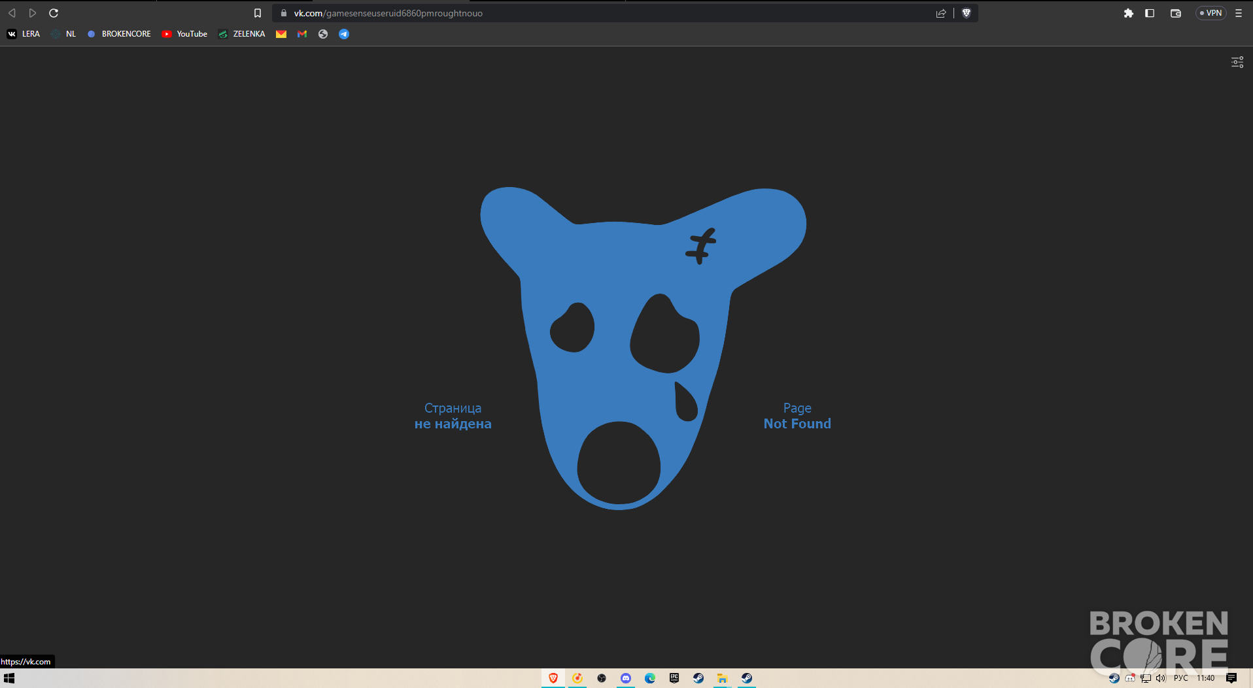Viewport: 1253px width, 688px height.
Task: Click the share icon in the address bar
Action: (941, 13)
